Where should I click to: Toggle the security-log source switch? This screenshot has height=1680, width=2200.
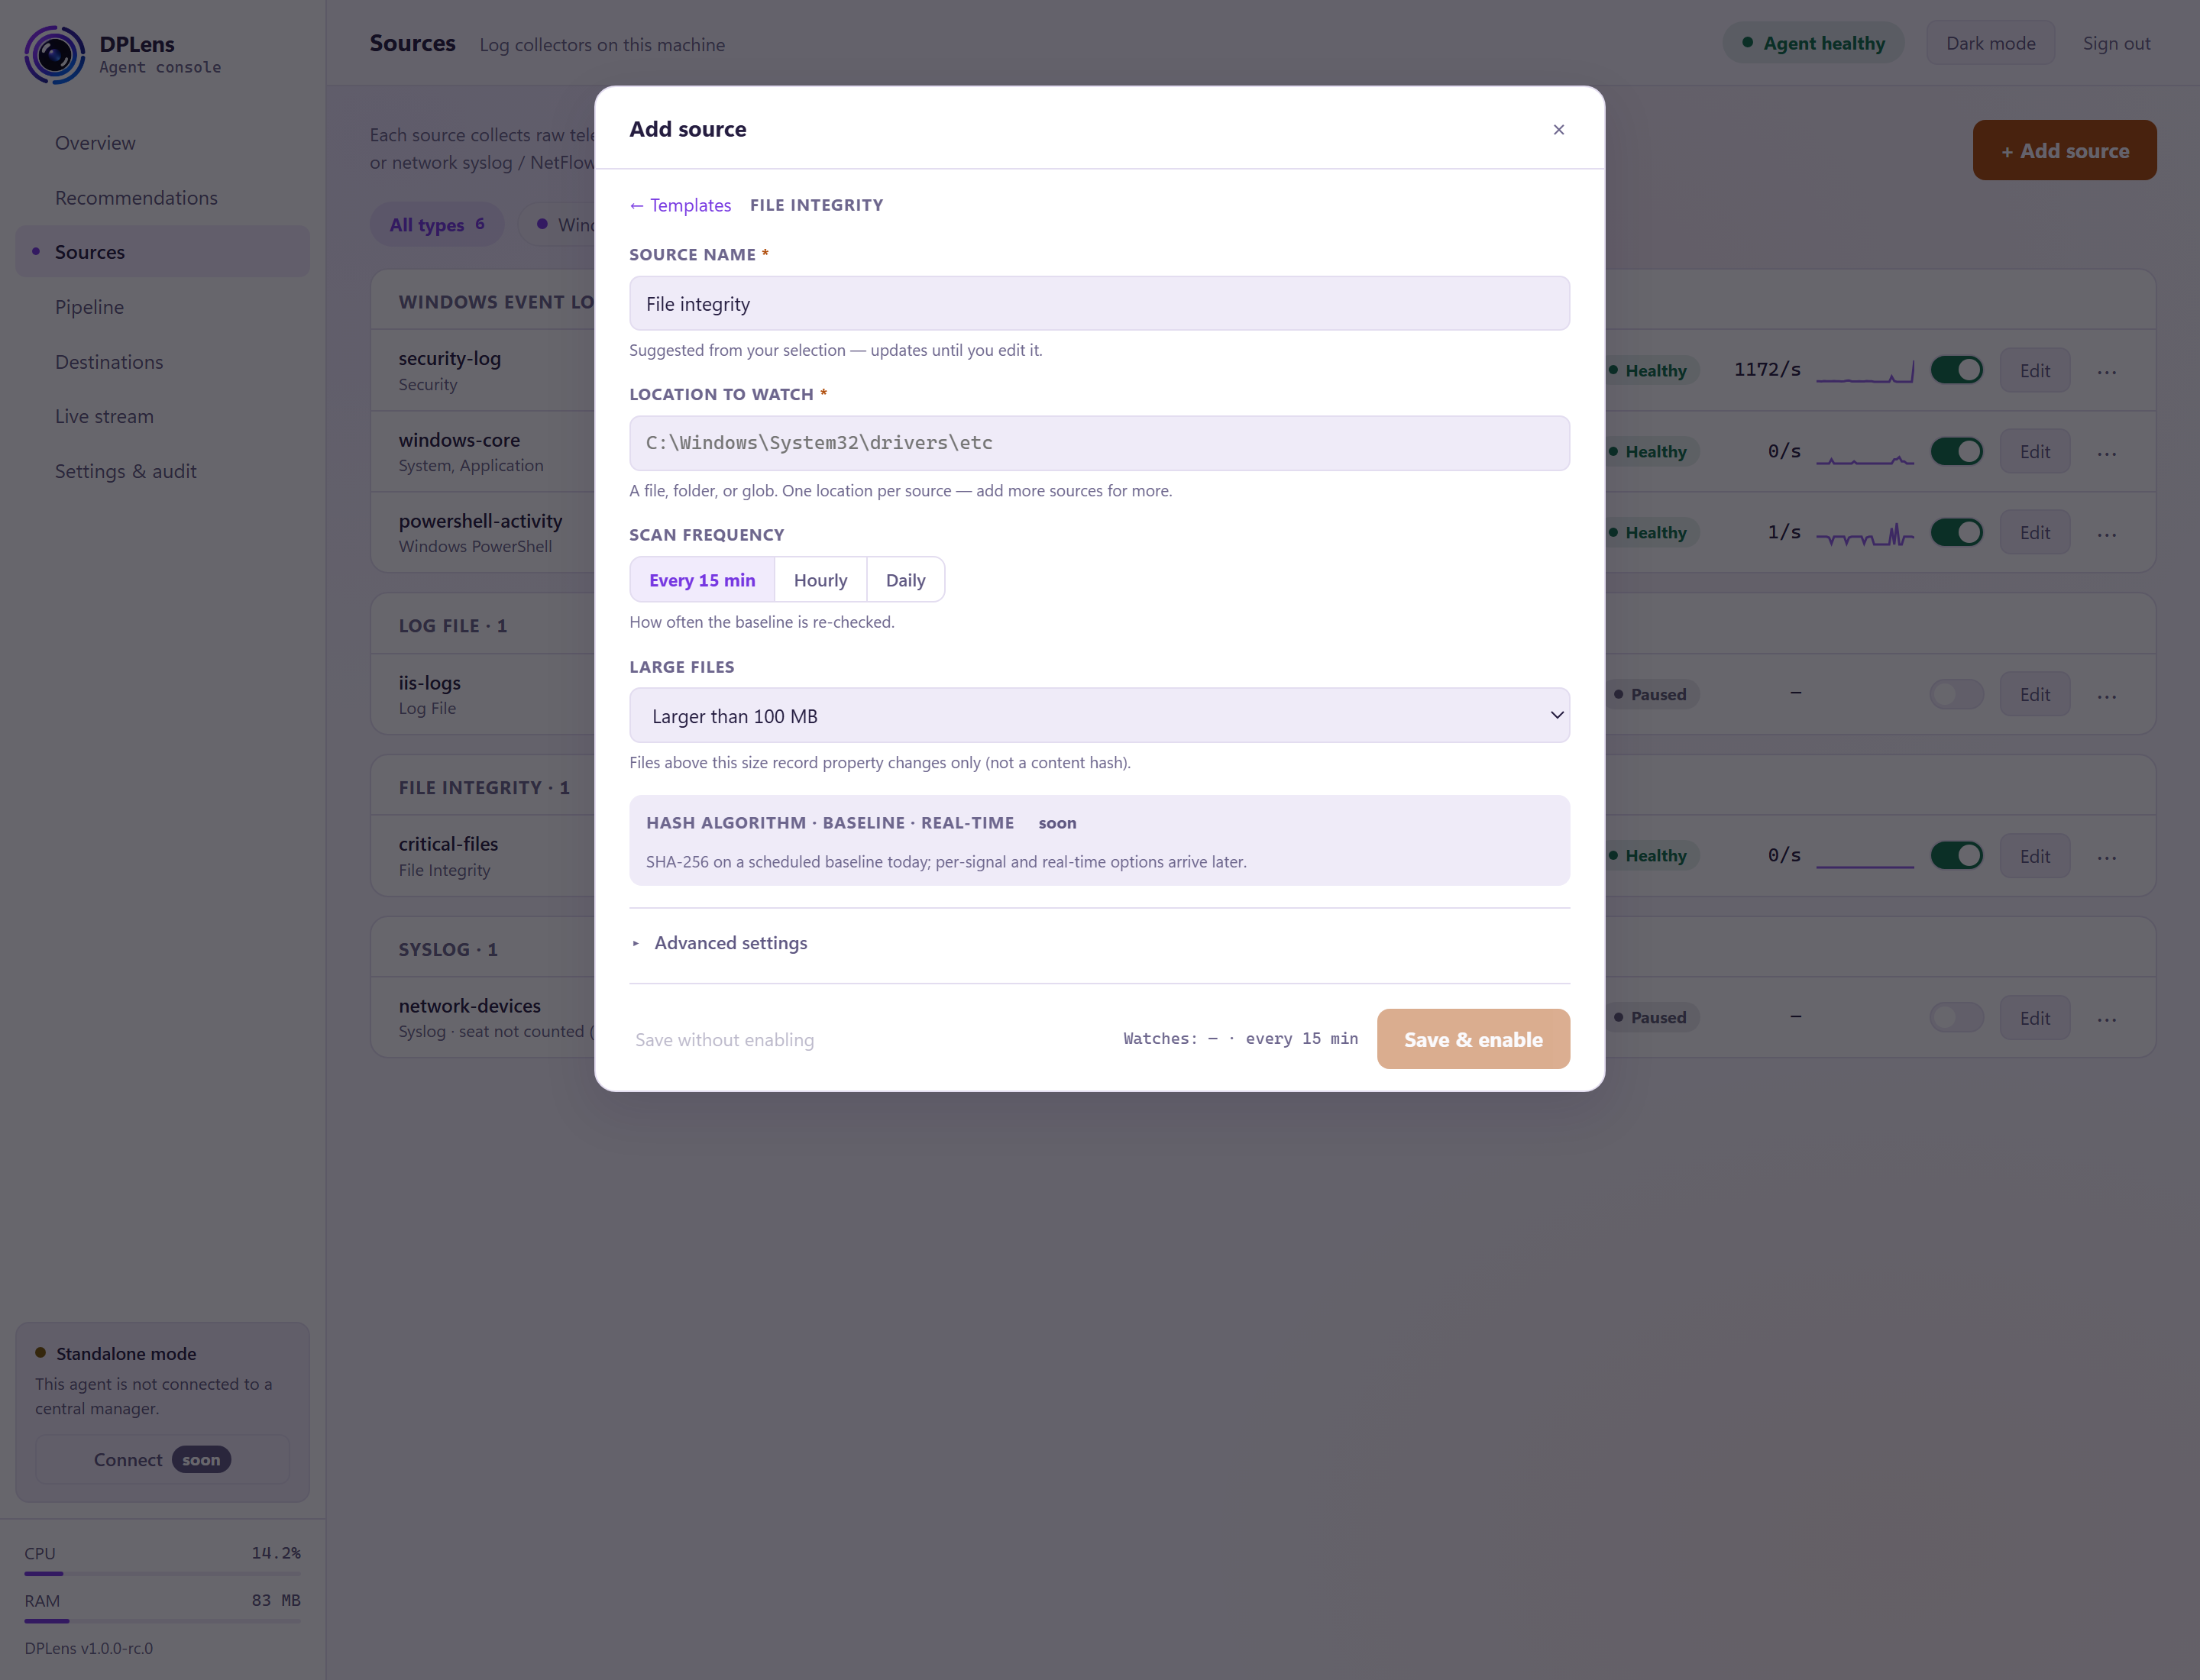click(1956, 370)
